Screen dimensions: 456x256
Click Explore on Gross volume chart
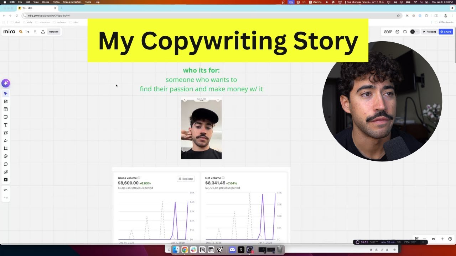186,179
